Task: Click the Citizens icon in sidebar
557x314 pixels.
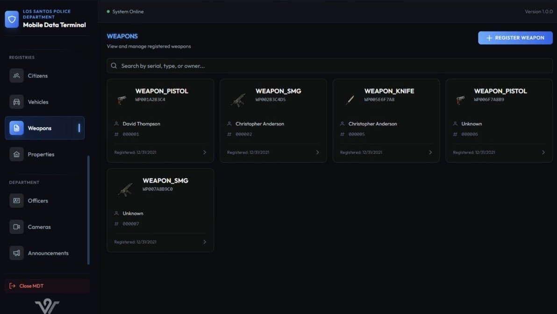Action: click(x=16, y=76)
